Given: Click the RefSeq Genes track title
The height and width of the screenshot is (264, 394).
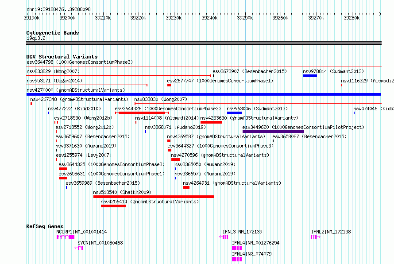Looking at the screenshot, I should pyautogui.click(x=45, y=226).
